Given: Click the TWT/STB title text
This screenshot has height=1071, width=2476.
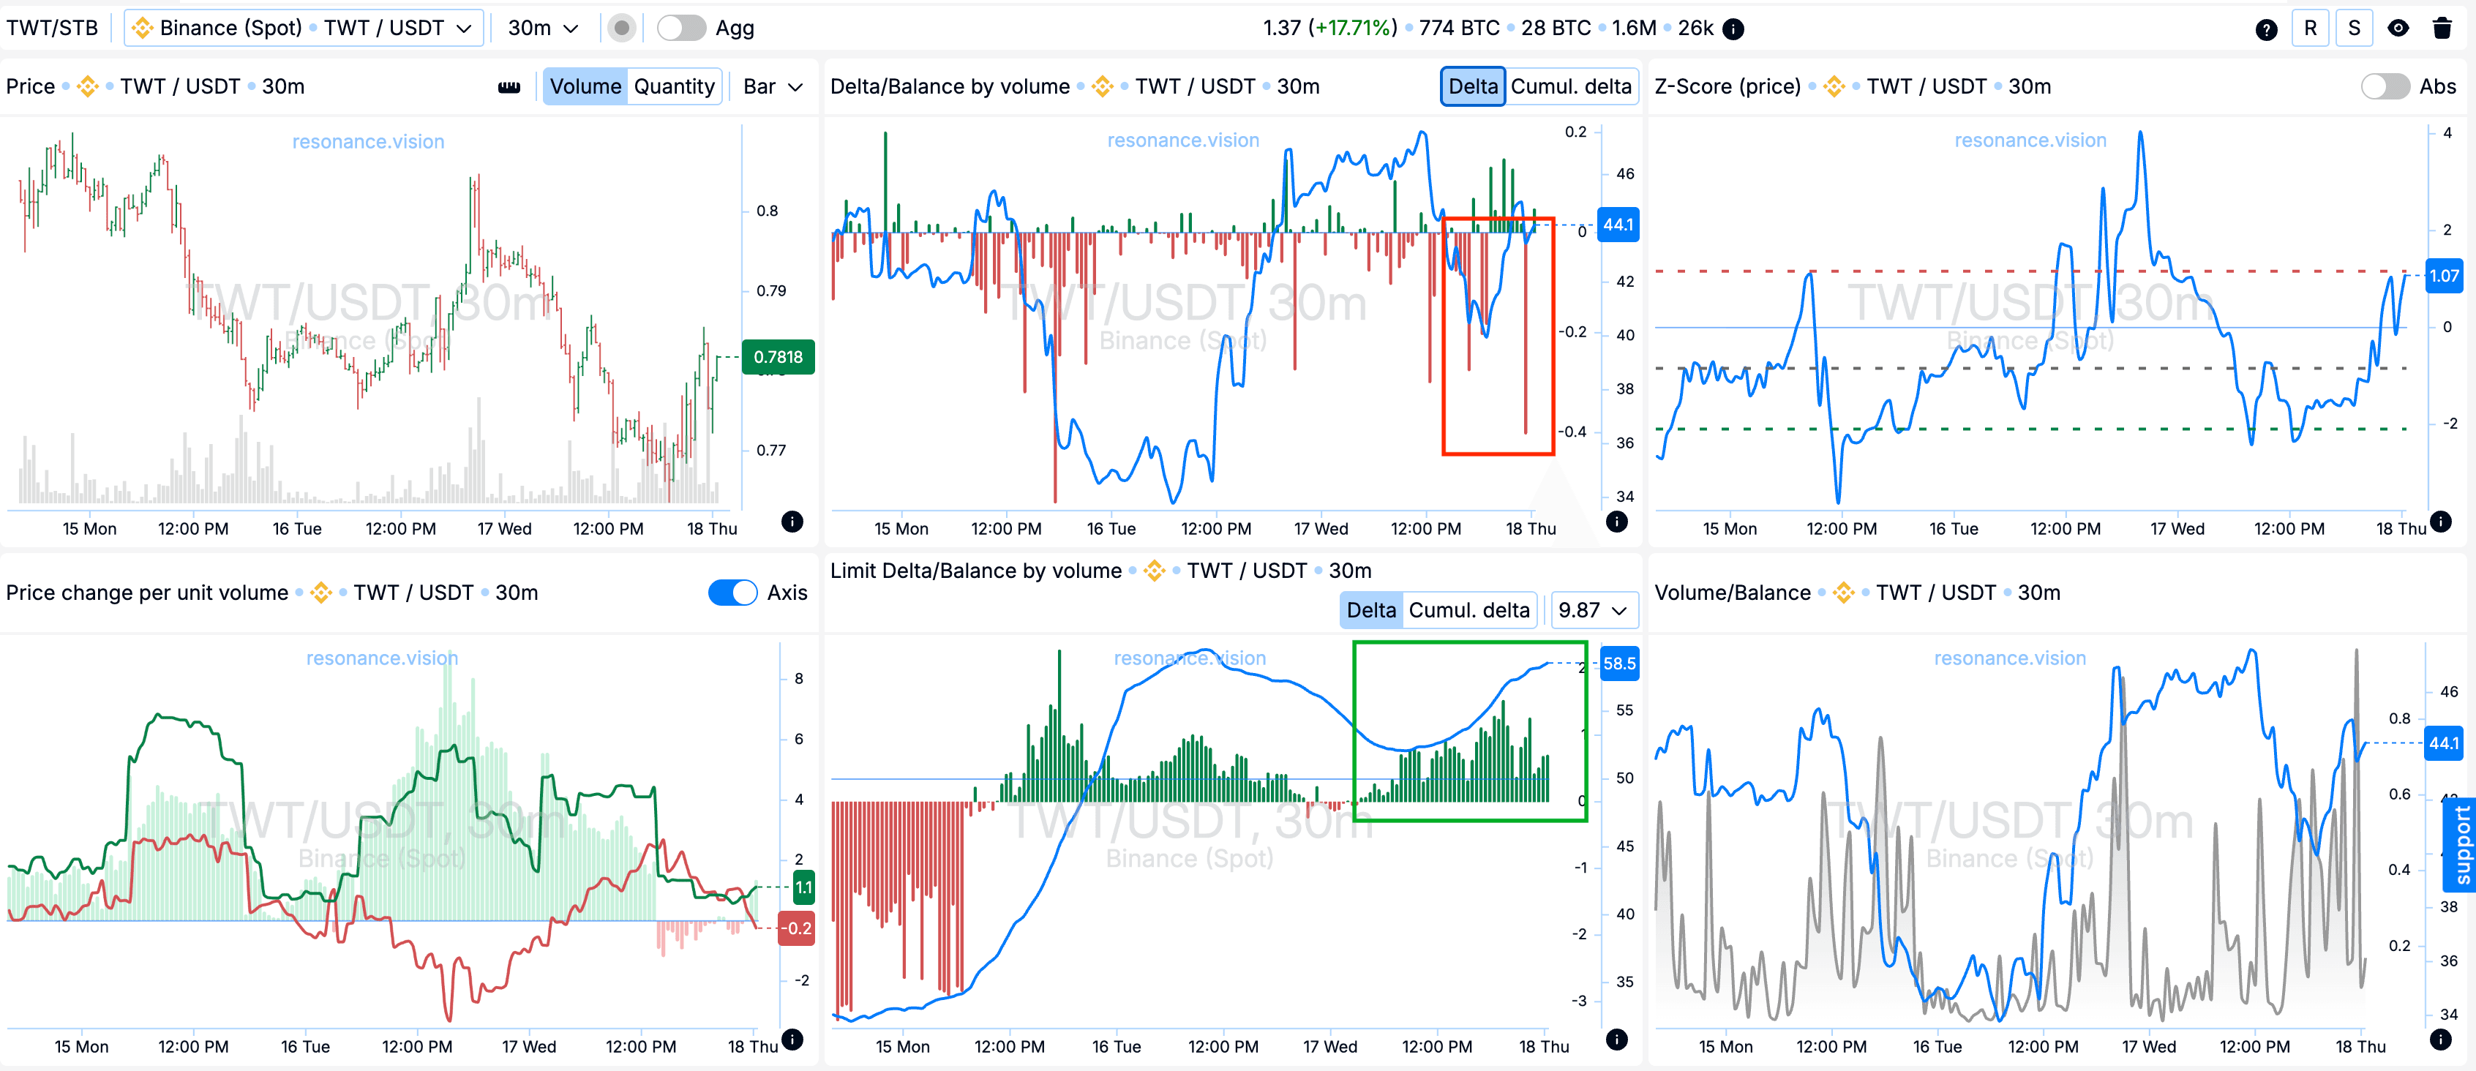Looking at the screenshot, I should [x=52, y=28].
